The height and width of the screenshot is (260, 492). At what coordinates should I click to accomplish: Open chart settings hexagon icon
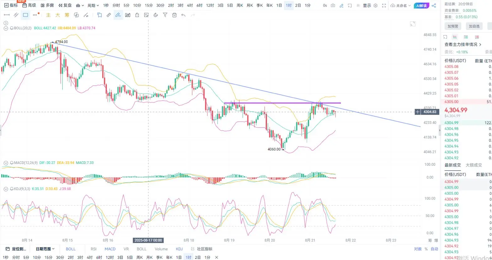coord(375,5)
